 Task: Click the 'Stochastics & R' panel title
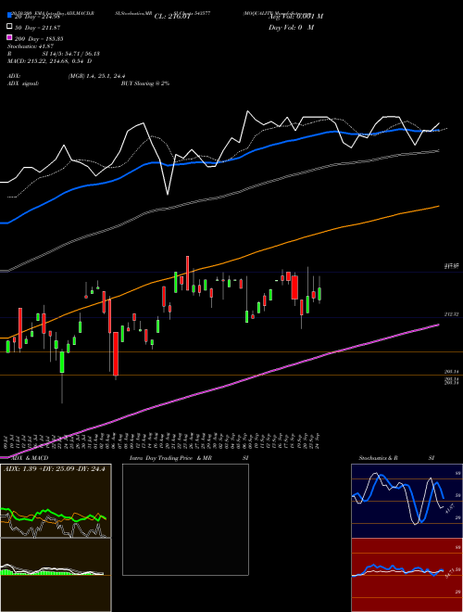(379, 458)
